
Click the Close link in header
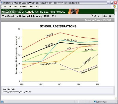click(105, 16)
